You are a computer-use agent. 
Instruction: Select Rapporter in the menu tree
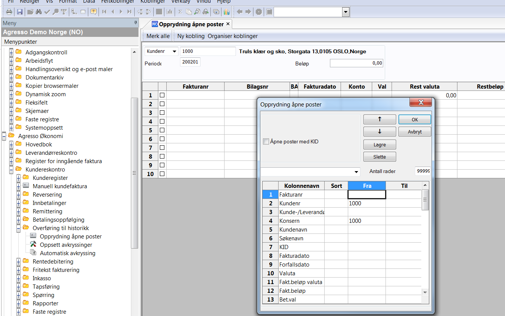click(46, 303)
